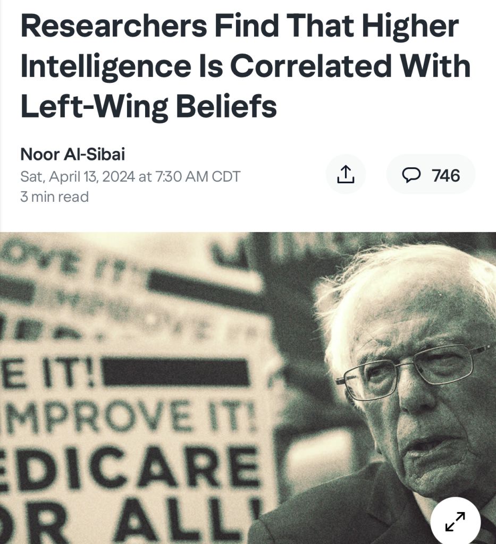The height and width of the screenshot is (544, 496).
Task: Select "Left-Wing Beliefs" headline line
Action: tap(148, 106)
